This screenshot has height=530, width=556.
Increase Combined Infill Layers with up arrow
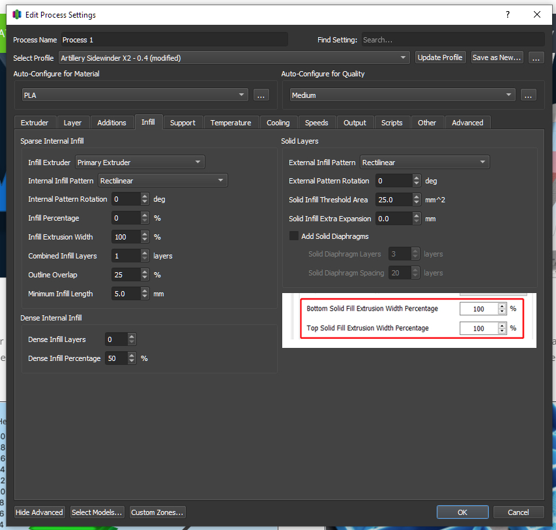pos(145,253)
